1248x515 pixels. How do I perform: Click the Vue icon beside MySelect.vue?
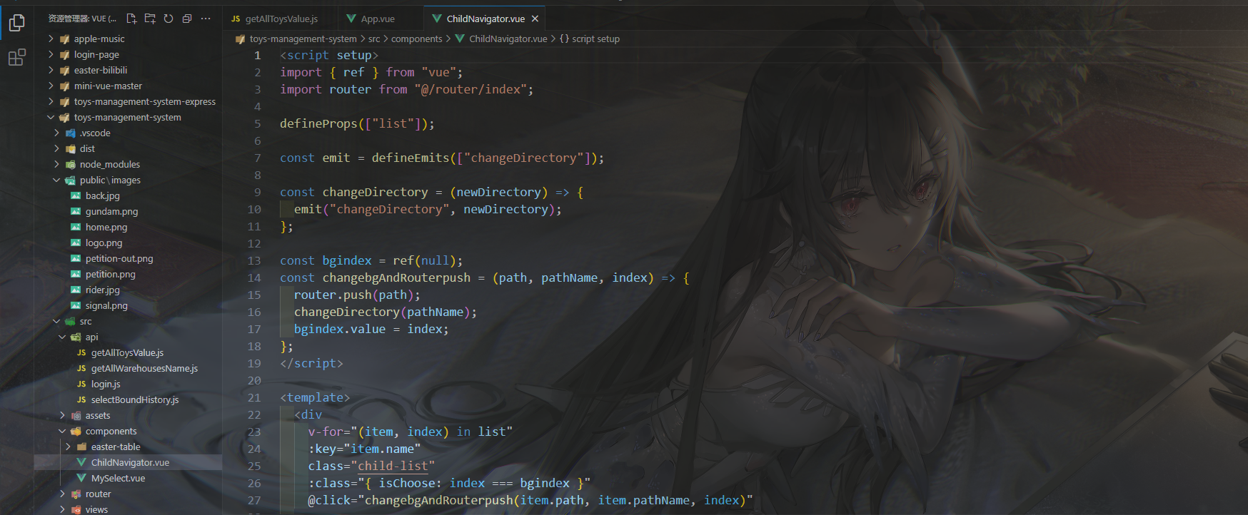(81, 478)
